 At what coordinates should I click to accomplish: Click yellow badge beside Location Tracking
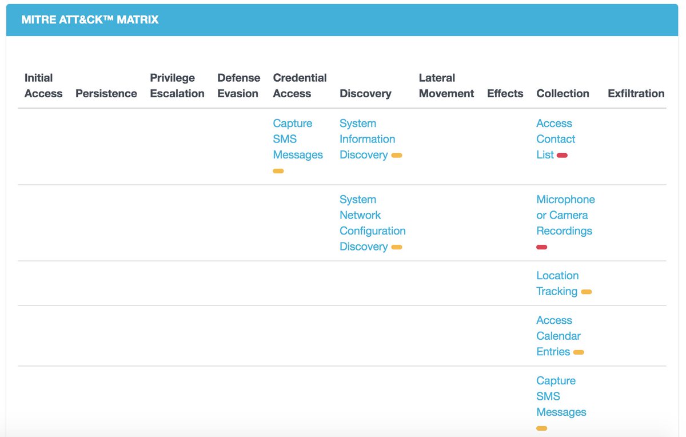[x=587, y=292]
